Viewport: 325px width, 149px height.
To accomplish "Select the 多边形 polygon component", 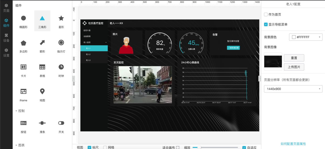I will [23, 45].
